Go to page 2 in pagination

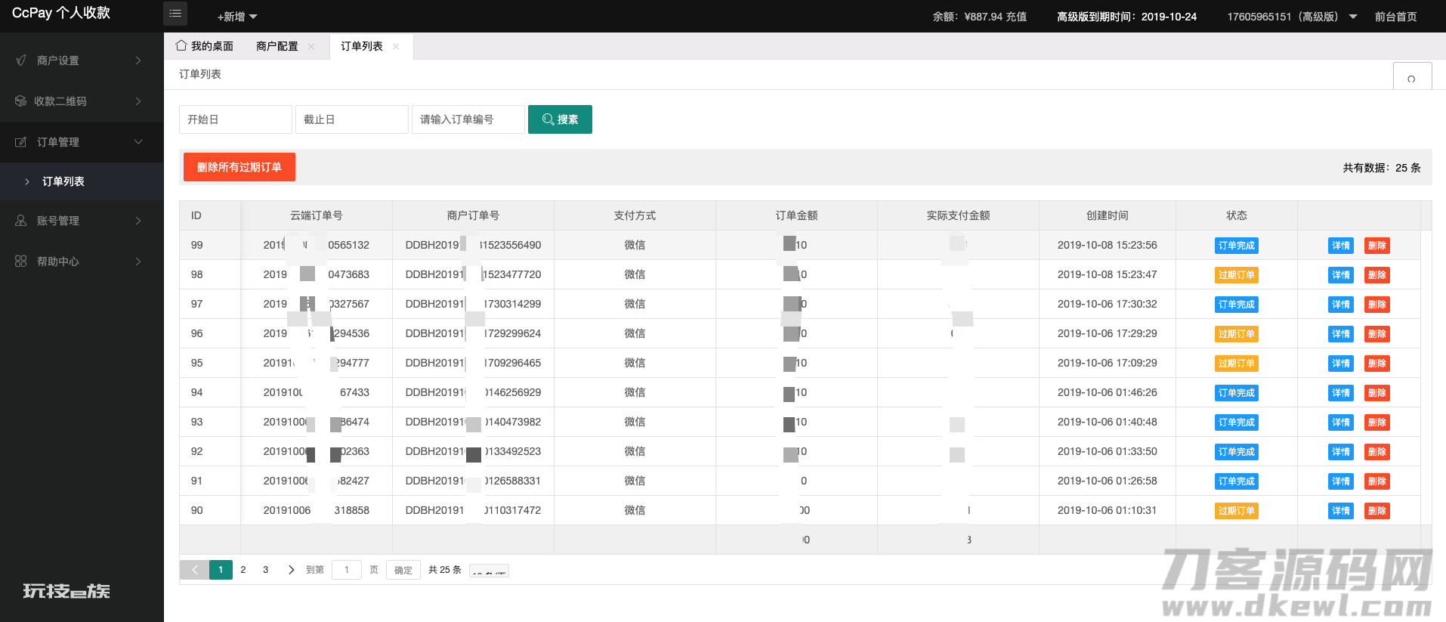243,570
